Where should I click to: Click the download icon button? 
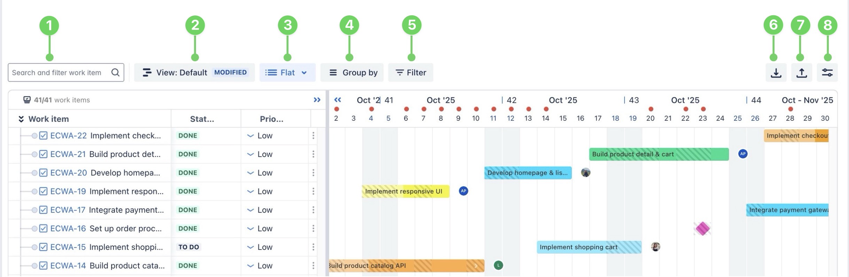point(776,72)
